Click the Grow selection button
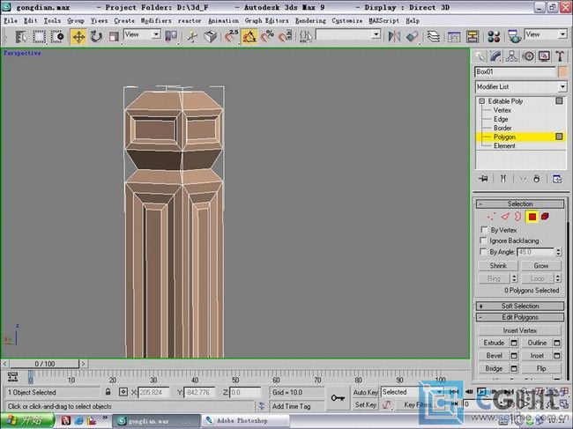Screen dimensions: 573x429 tap(541, 265)
